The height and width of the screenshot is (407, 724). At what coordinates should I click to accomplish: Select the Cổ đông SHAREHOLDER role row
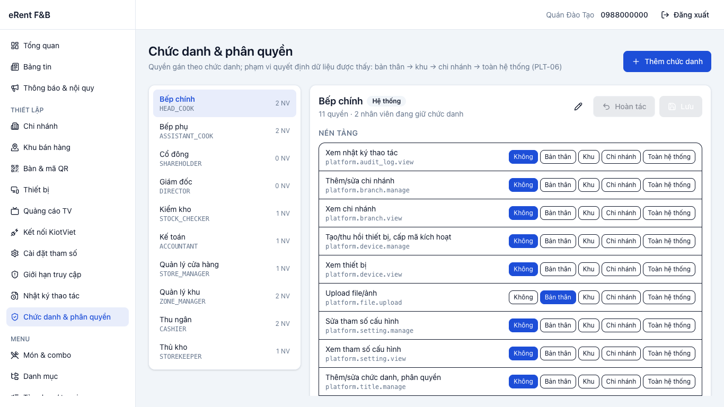pyautogui.click(x=225, y=158)
